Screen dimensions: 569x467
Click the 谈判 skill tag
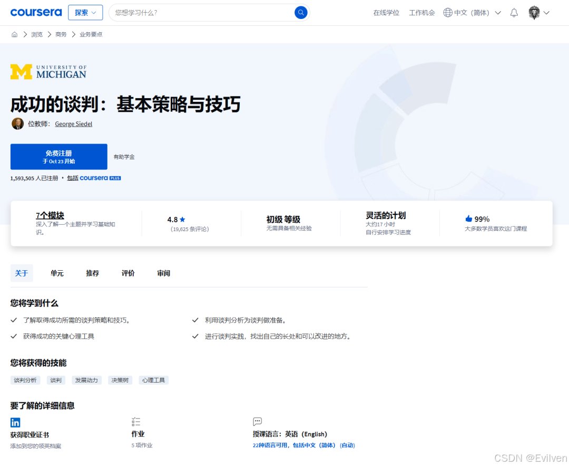pyautogui.click(x=56, y=380)
